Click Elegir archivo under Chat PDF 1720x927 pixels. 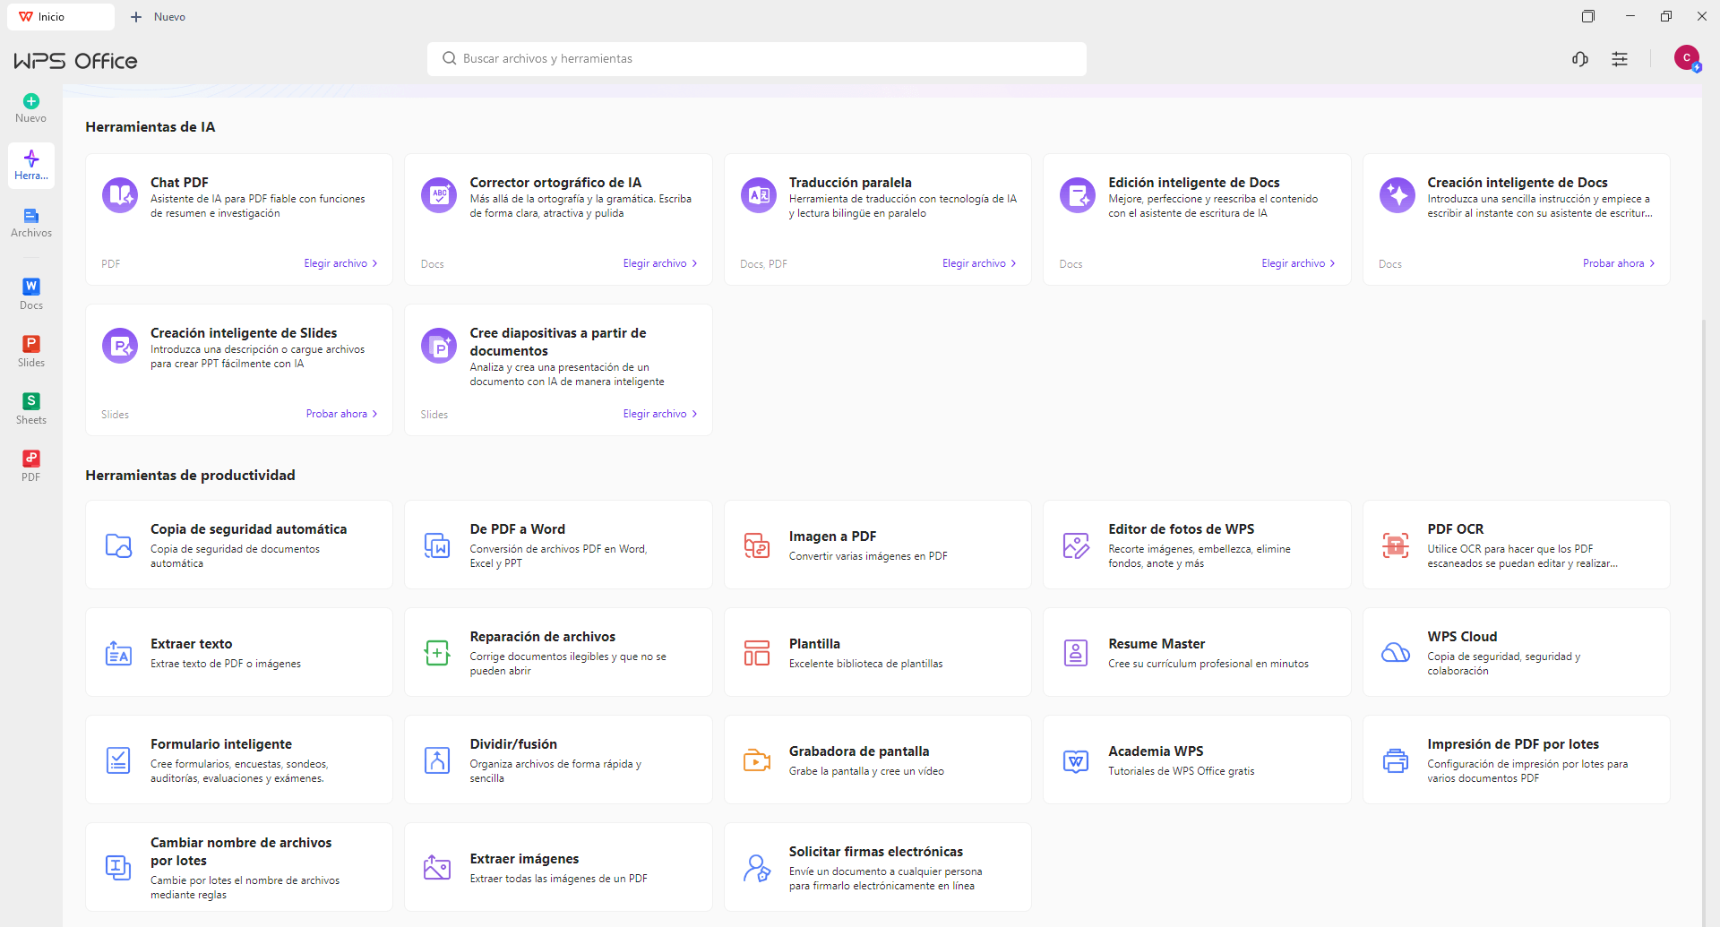(x=340, y=263)
